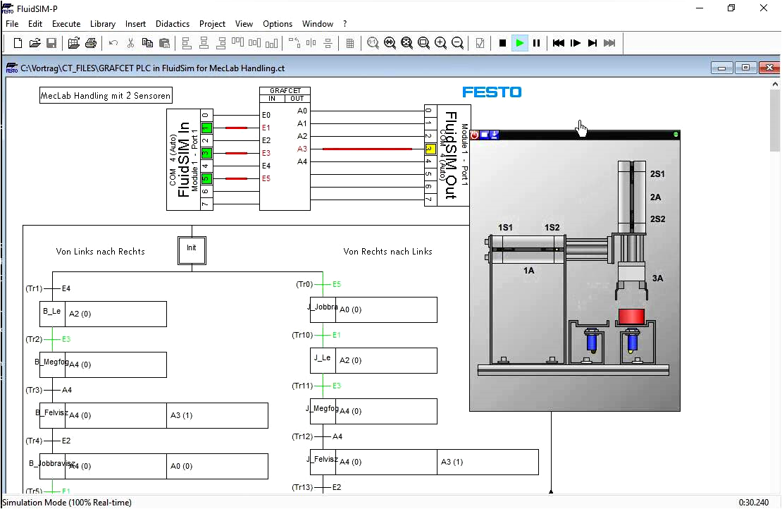The image size is (782, 509).
Task: Minimize the inner document window
Action: pos(721,68)
